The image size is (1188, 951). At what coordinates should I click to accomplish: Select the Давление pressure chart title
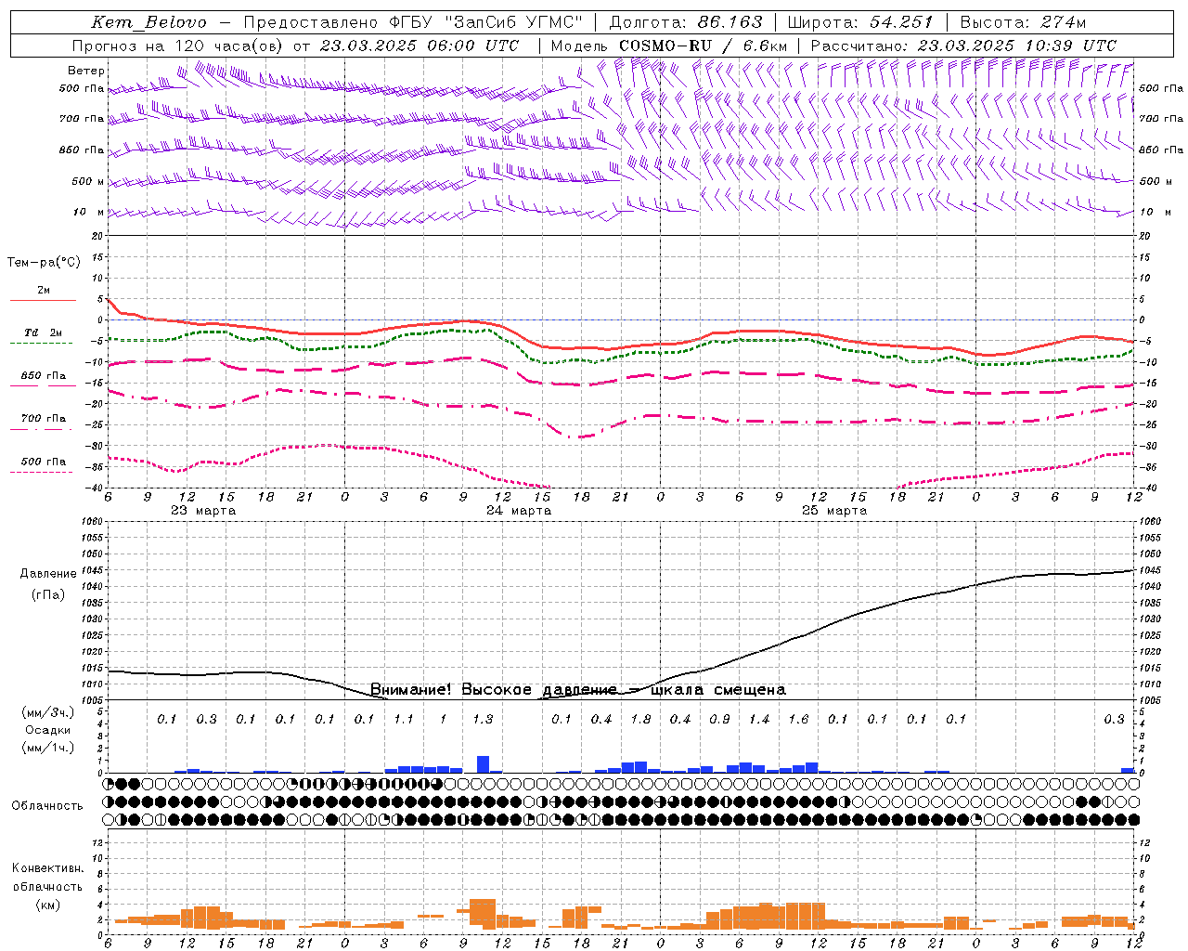[x=48, y=574]
